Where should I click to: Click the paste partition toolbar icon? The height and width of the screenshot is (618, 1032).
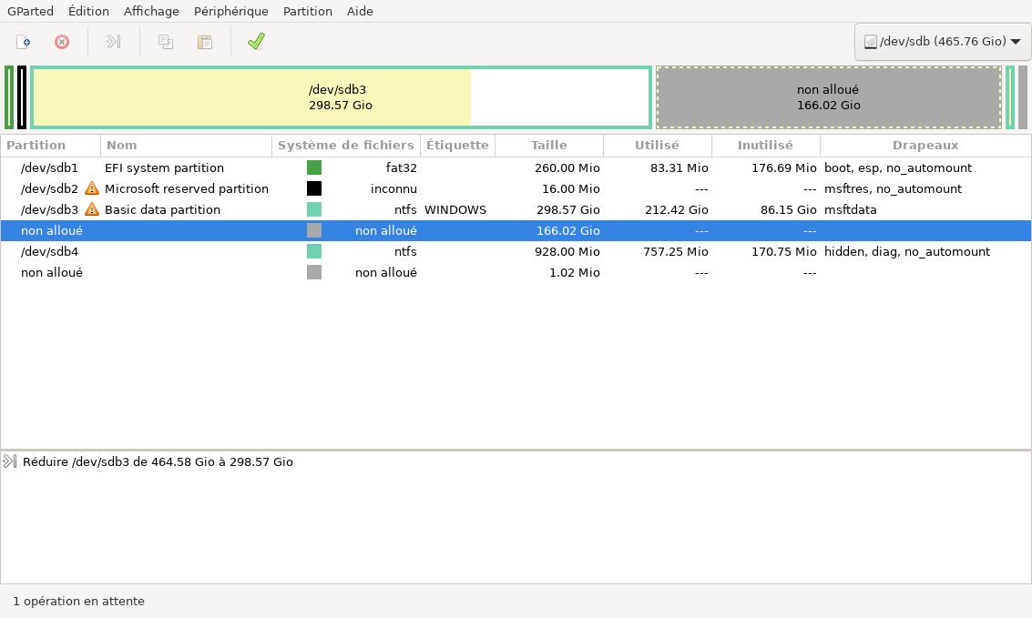coord(205,42)
